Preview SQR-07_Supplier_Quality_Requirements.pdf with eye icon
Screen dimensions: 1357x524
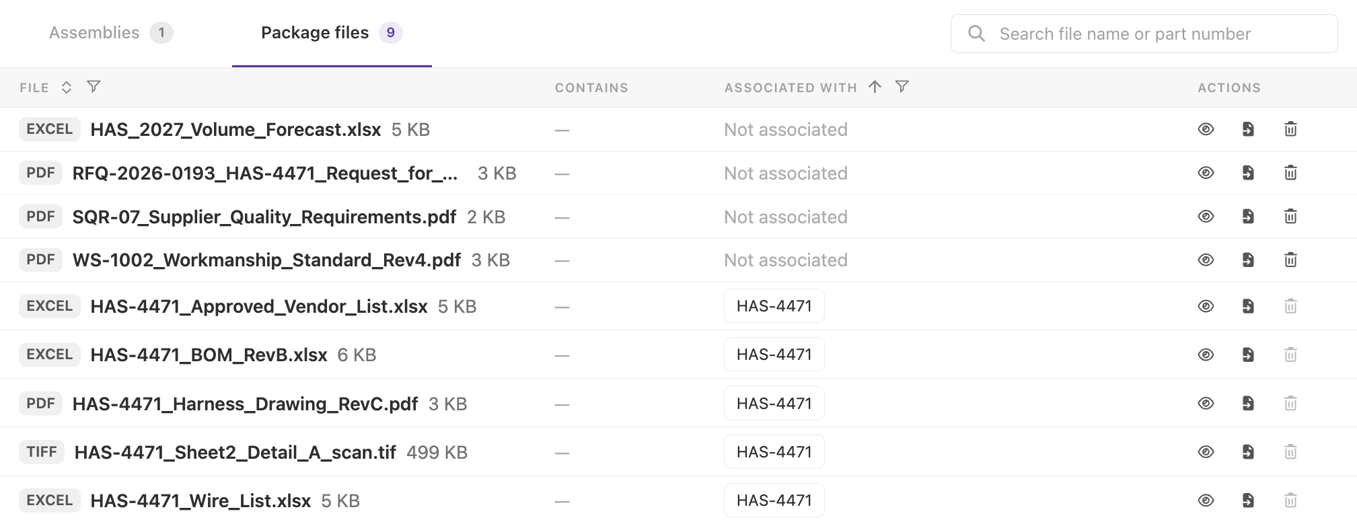coord(1206,217)
